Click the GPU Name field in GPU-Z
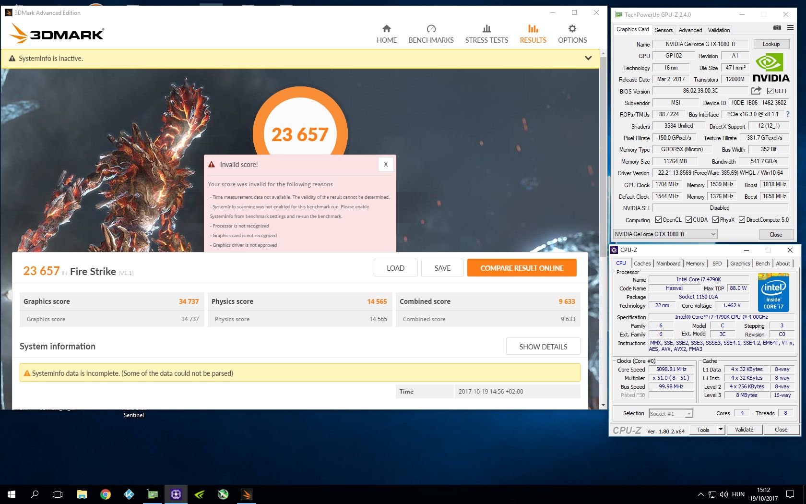The height and width of the screenshot is (504, 806). point(700,44)
